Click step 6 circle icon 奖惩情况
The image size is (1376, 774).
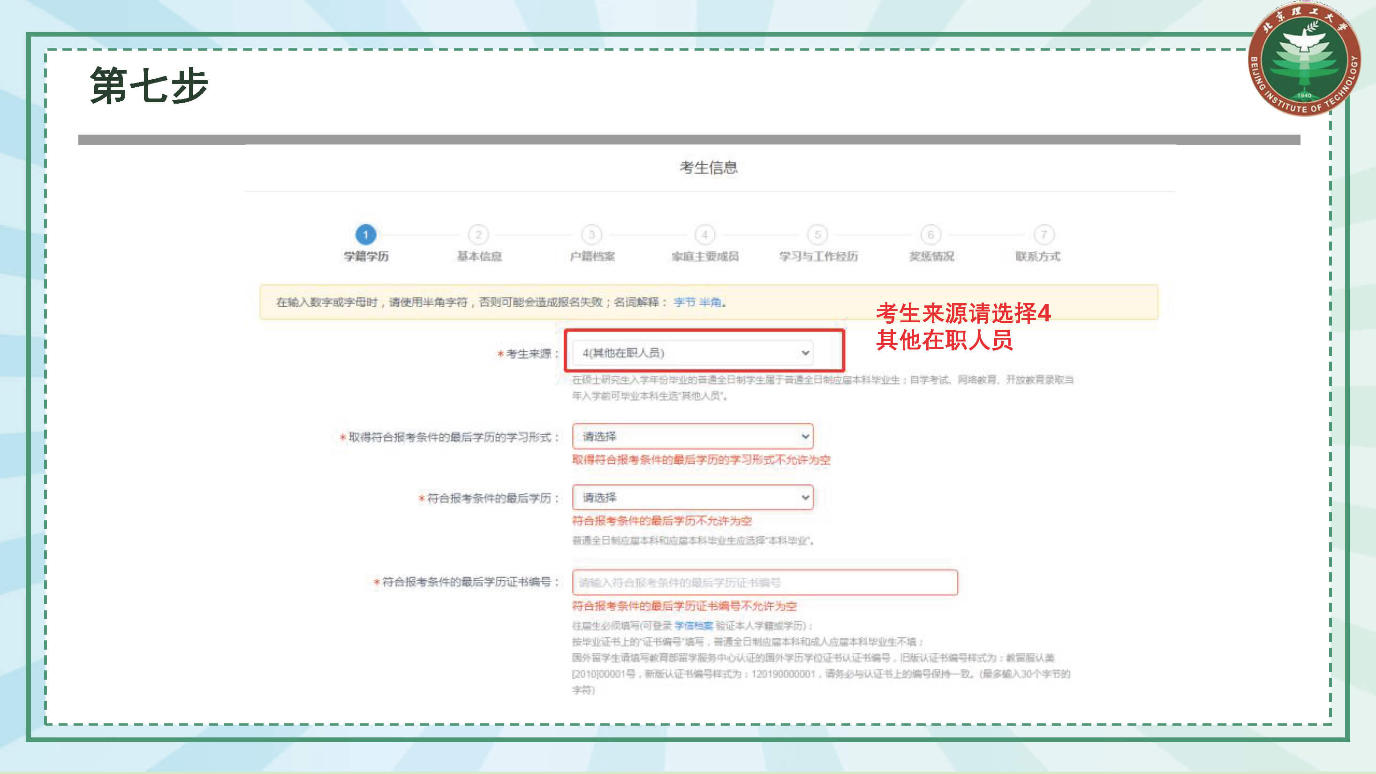coord(930,235)
